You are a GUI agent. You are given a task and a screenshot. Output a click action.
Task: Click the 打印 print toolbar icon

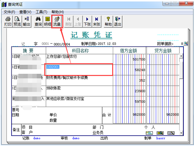(x=8, y=21)
